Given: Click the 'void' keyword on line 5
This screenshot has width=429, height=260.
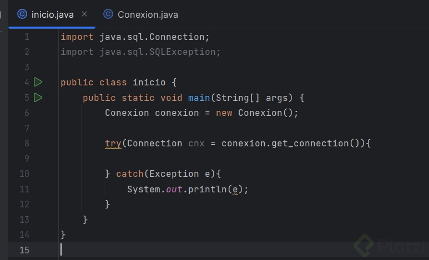Looking at the screenshot, I should (171, 98).
